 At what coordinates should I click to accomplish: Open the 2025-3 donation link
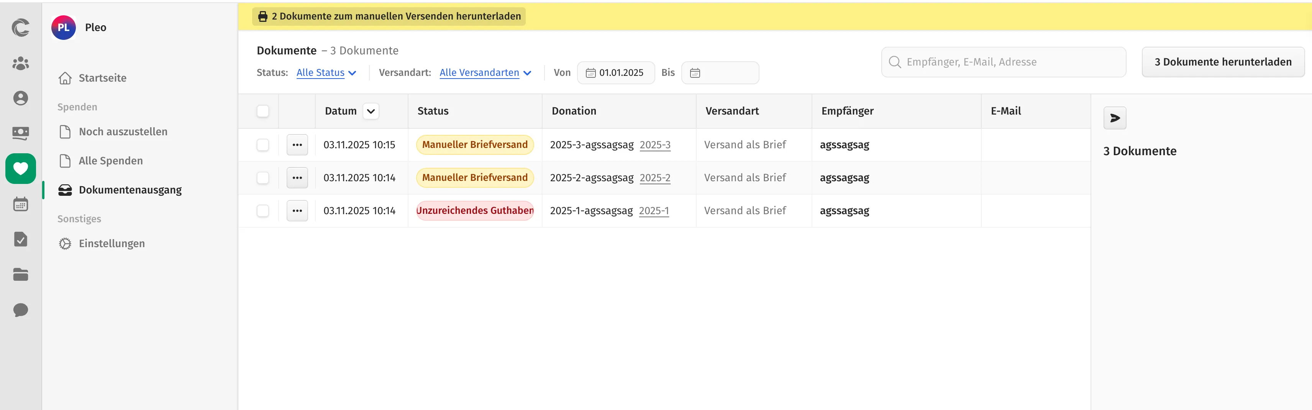pos(654,144)
